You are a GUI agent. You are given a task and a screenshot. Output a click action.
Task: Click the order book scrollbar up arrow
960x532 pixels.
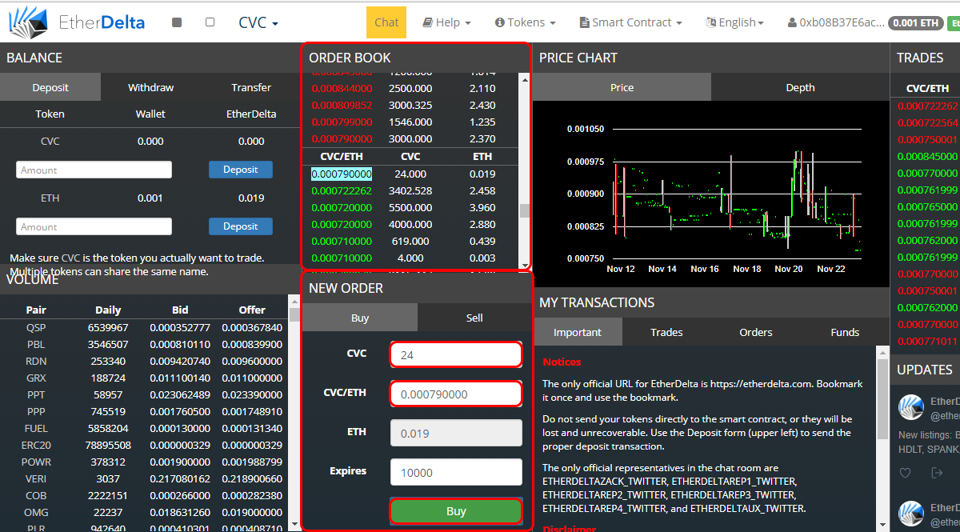pos(524,78)
